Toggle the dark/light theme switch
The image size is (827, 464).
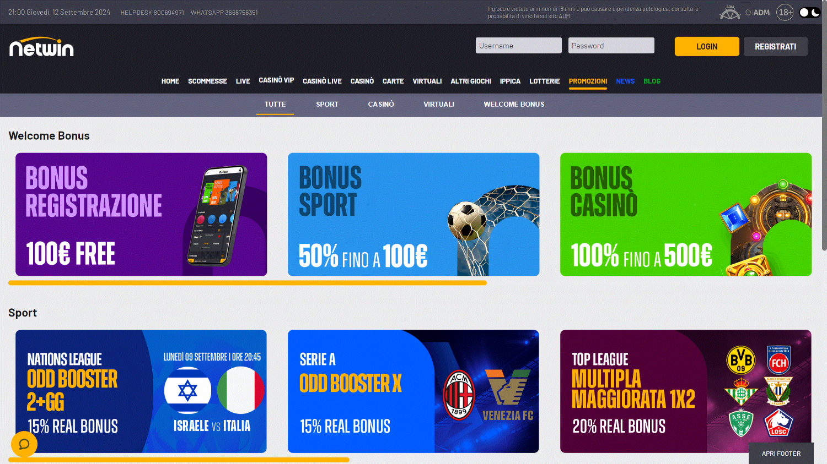tap(809, 12)
